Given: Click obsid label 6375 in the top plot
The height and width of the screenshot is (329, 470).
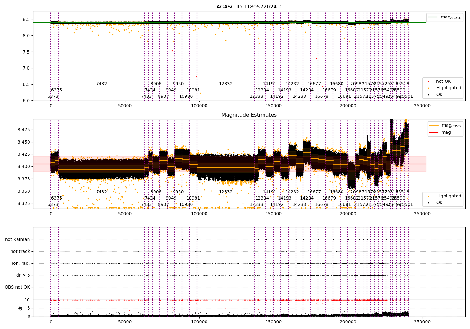Looking at the screenshot, I should [x=57, y=90].
